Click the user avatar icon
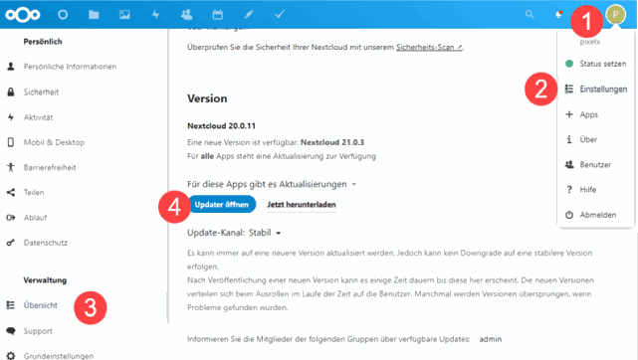The width and height of the screenshot is (638, 360). (616, 15)
